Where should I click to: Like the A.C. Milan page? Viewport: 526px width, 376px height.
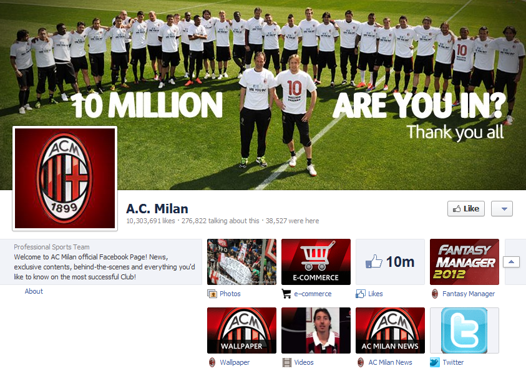[x=466, y=209]
